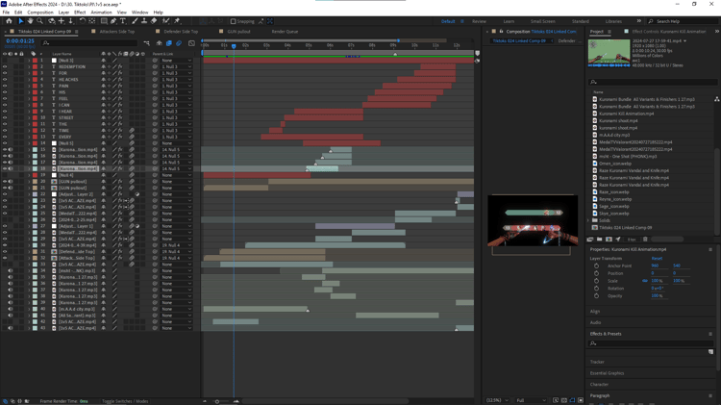Viewport: 721px width, 405px height.
Task: Select the Zoom magnifier tool
Action: pos(40,21)
